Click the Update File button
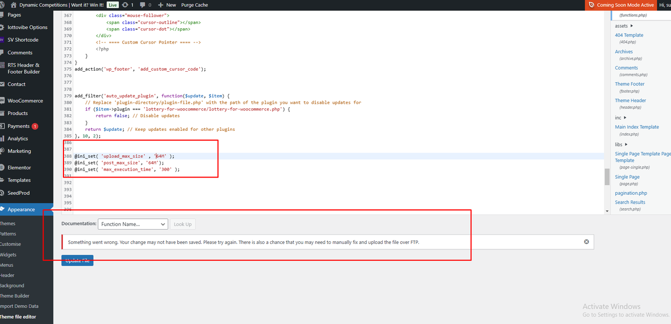Viewport: 671px width, 324px height. [78, 261]
